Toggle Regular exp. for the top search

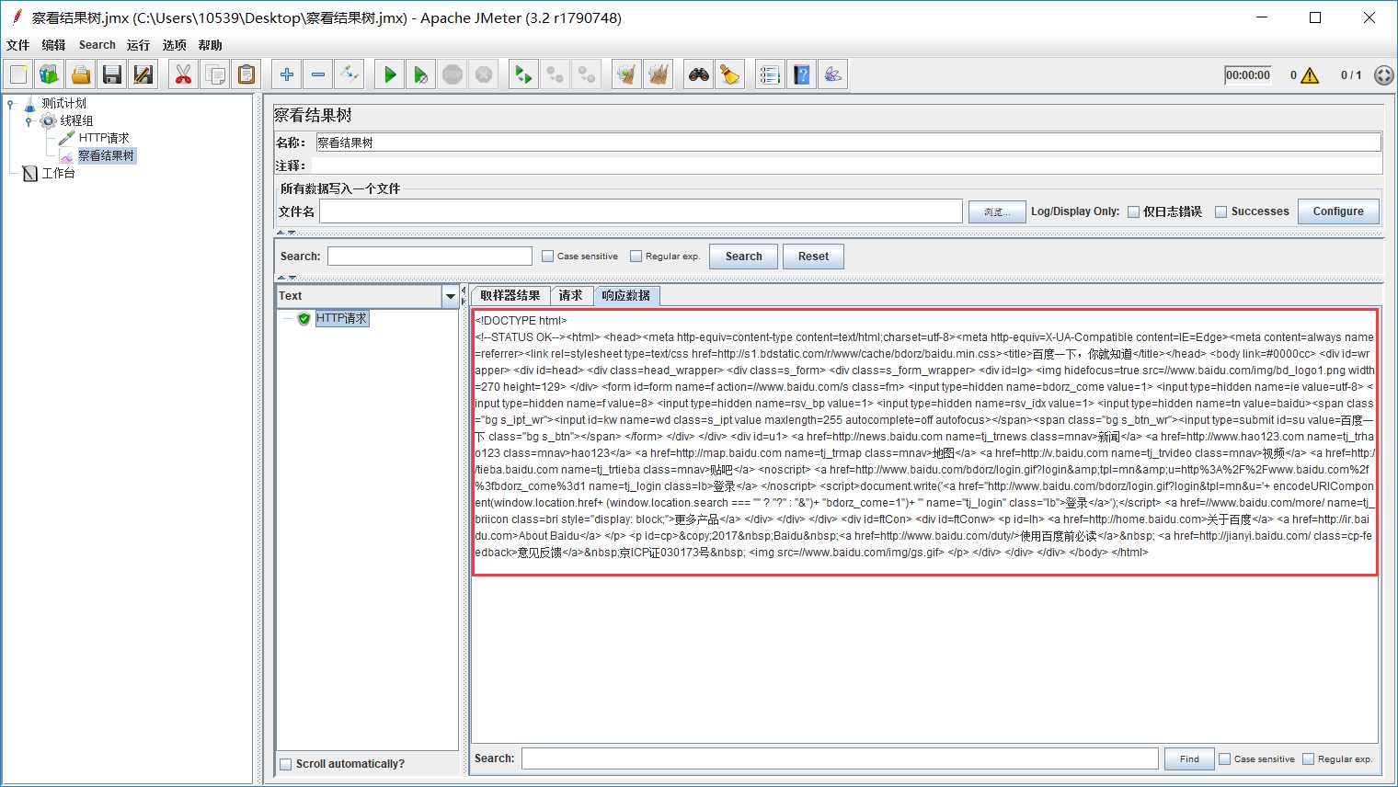[x=636, y=257]
